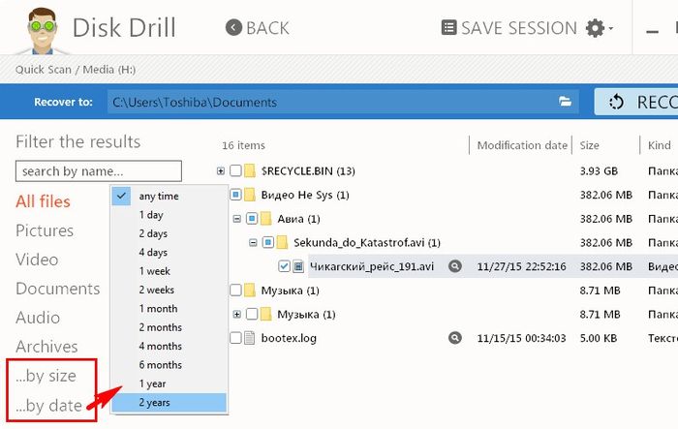The width and height of the screenshot is (678, 429).
Task: Click the '11/27/15 22:52:16' date cell
Action: (521, 266)
